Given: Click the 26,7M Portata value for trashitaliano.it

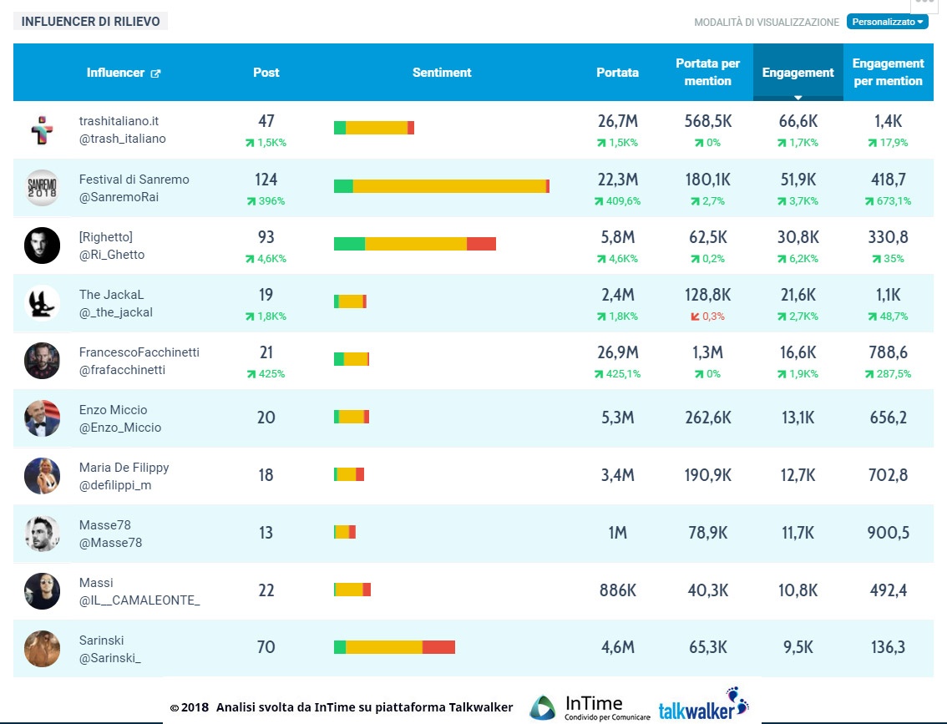Looking at the screenshot, I should [x=617, y=121].
